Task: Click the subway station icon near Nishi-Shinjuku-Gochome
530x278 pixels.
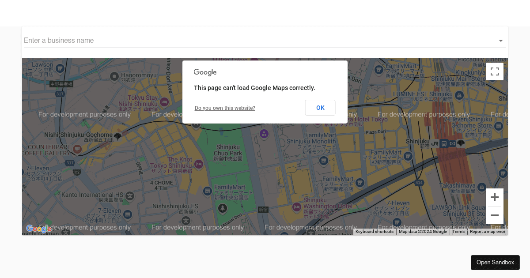Action: click(117, 137)
